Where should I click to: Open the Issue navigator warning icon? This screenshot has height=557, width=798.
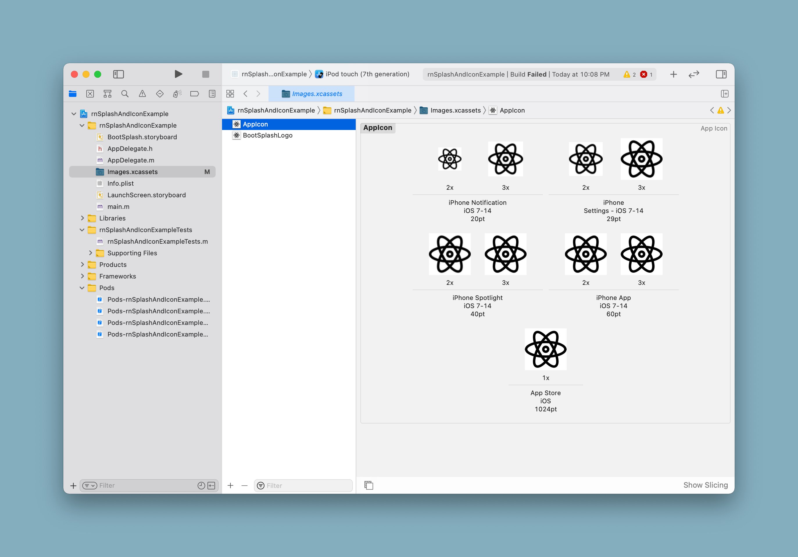[142, 94]
